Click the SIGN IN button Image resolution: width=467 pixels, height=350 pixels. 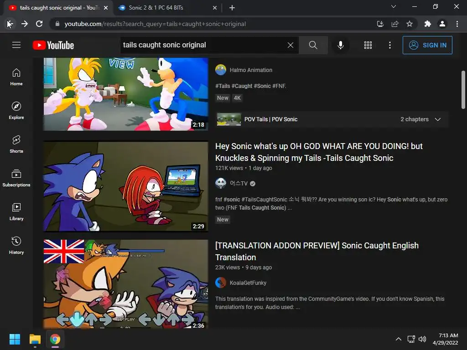[x=427, y=45]
